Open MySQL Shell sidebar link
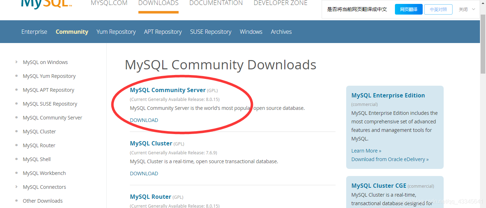 coord(37,159)
